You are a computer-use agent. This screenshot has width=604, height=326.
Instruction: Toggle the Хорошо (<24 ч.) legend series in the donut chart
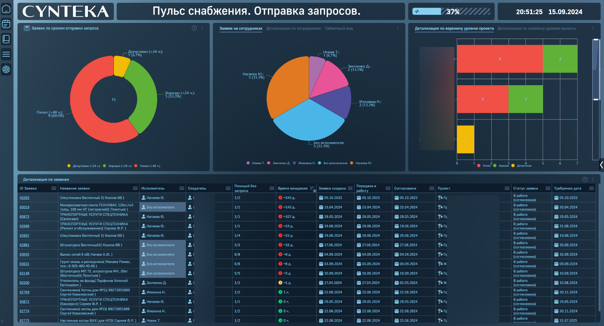tap(117, 166)
